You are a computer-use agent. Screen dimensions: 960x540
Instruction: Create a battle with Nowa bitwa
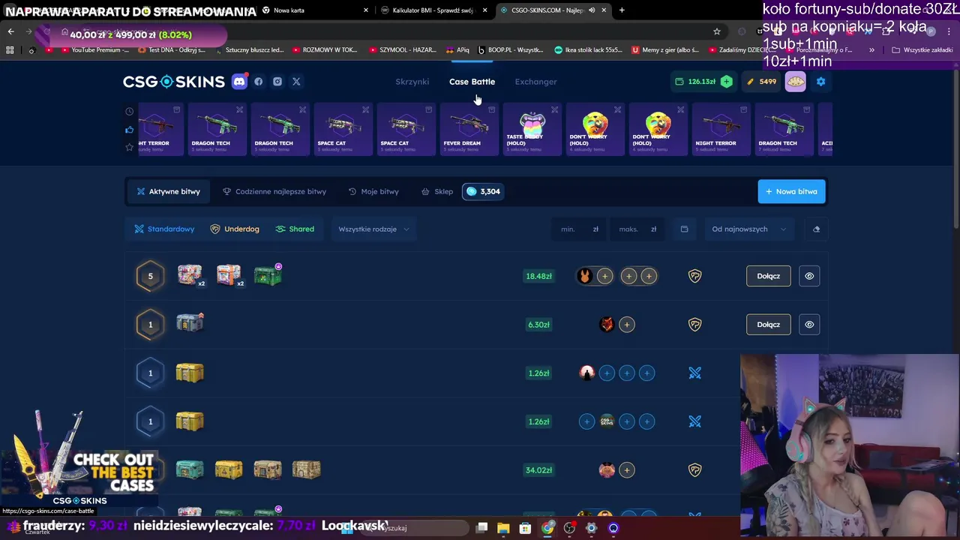tap(791, 191)
